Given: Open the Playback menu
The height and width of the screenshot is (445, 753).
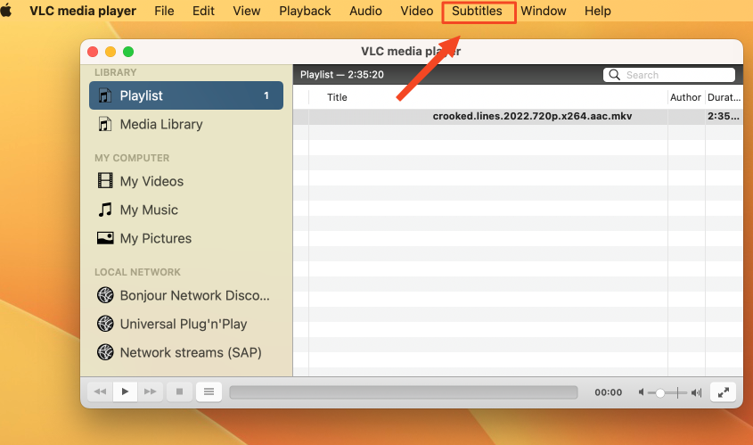Looking at the screenshot, I should coord(305,11).
